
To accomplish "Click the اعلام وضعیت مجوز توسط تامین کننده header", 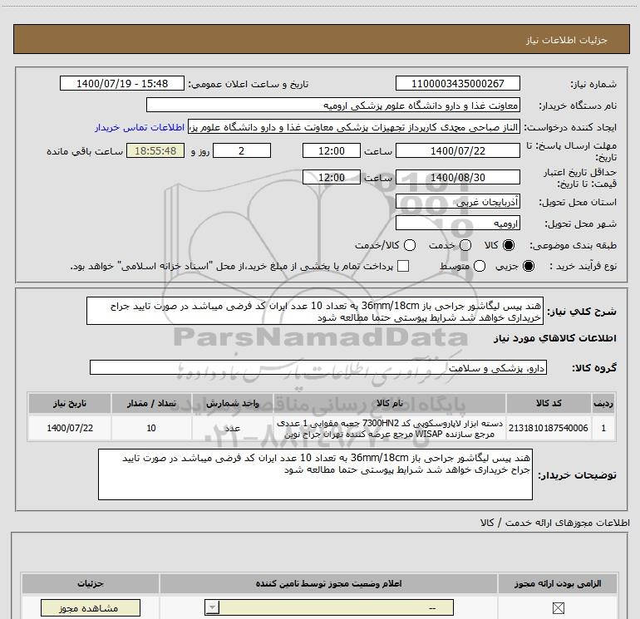I will (x=328, y=583).
